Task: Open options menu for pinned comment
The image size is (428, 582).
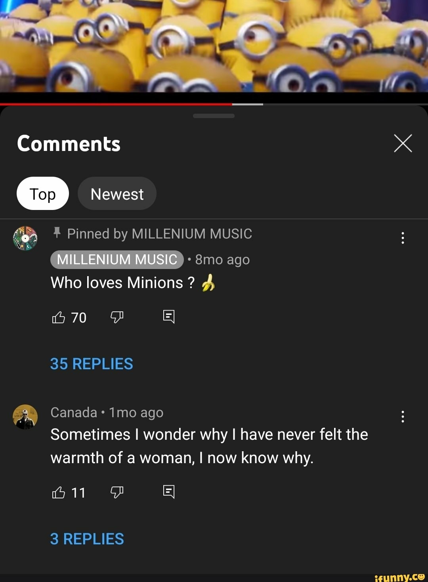Action: pos(403,238)
